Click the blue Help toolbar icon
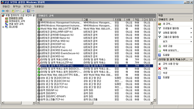This screenshot has height=109, width=194. coord(28,11)
